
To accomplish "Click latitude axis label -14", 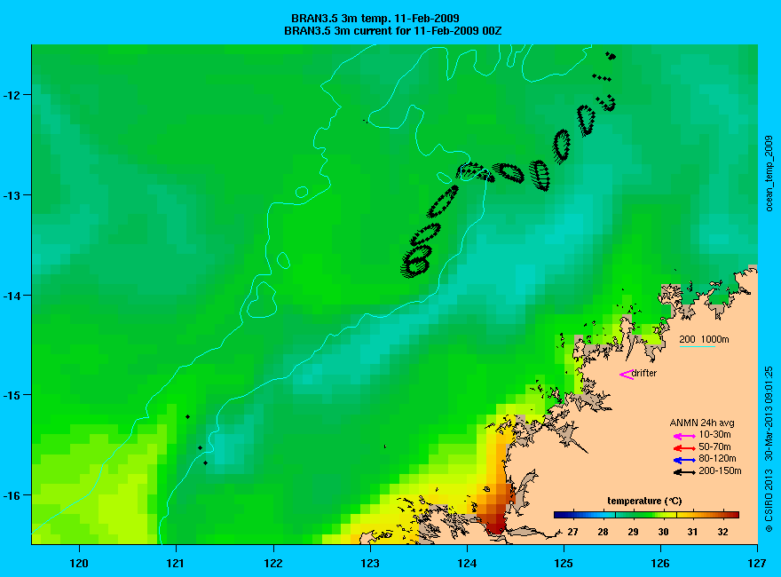I will point(10,296).
